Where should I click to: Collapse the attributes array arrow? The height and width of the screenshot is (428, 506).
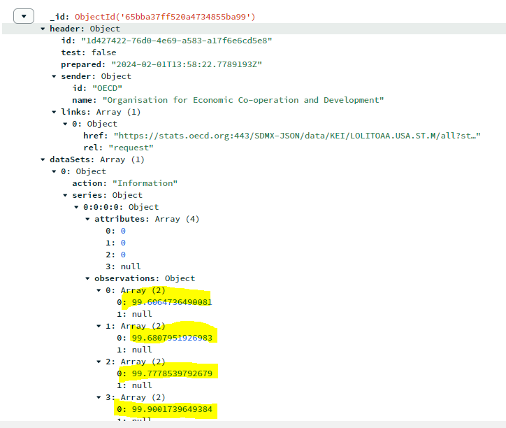coord(88,219)
